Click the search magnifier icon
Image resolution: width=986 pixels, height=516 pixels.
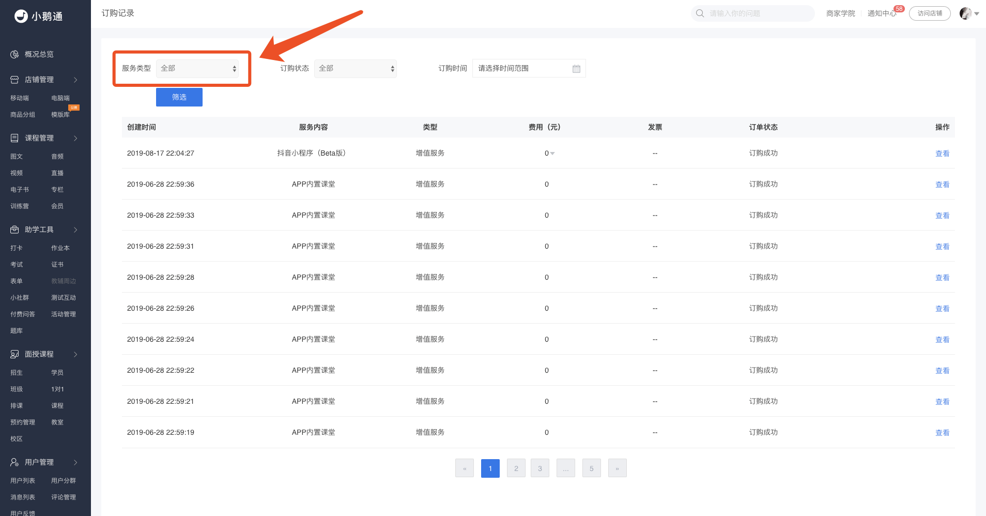[700, 13]
